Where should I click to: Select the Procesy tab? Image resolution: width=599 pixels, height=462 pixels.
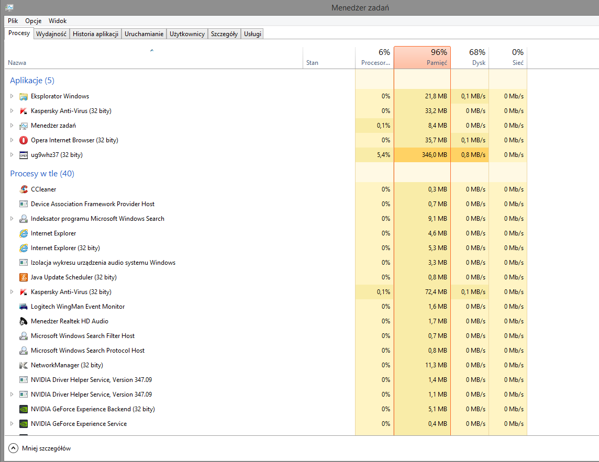tap(19, 33)
